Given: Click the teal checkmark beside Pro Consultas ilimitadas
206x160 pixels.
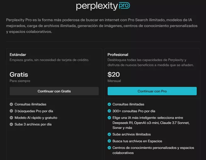Looking at the screenshot, I should pyautogui.click(x=109, y=104).
